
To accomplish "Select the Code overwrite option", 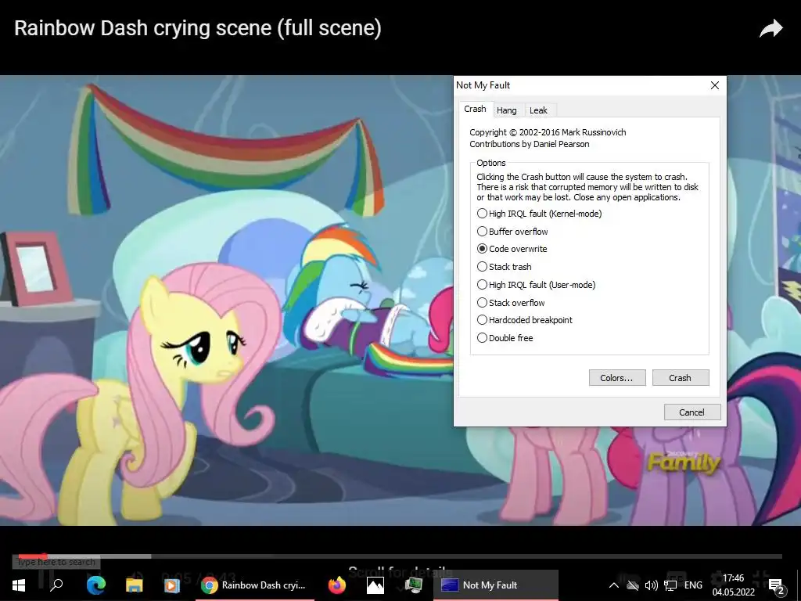I will 512,249.
